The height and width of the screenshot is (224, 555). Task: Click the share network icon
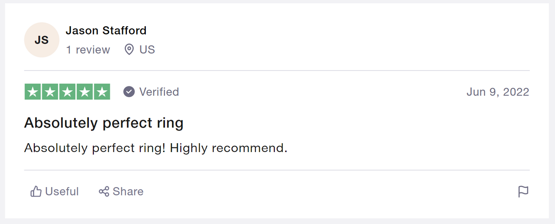click(104, 192)
